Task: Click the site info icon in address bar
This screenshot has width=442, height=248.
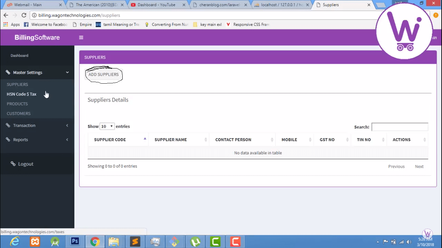Action: click(x=34, y=15)
